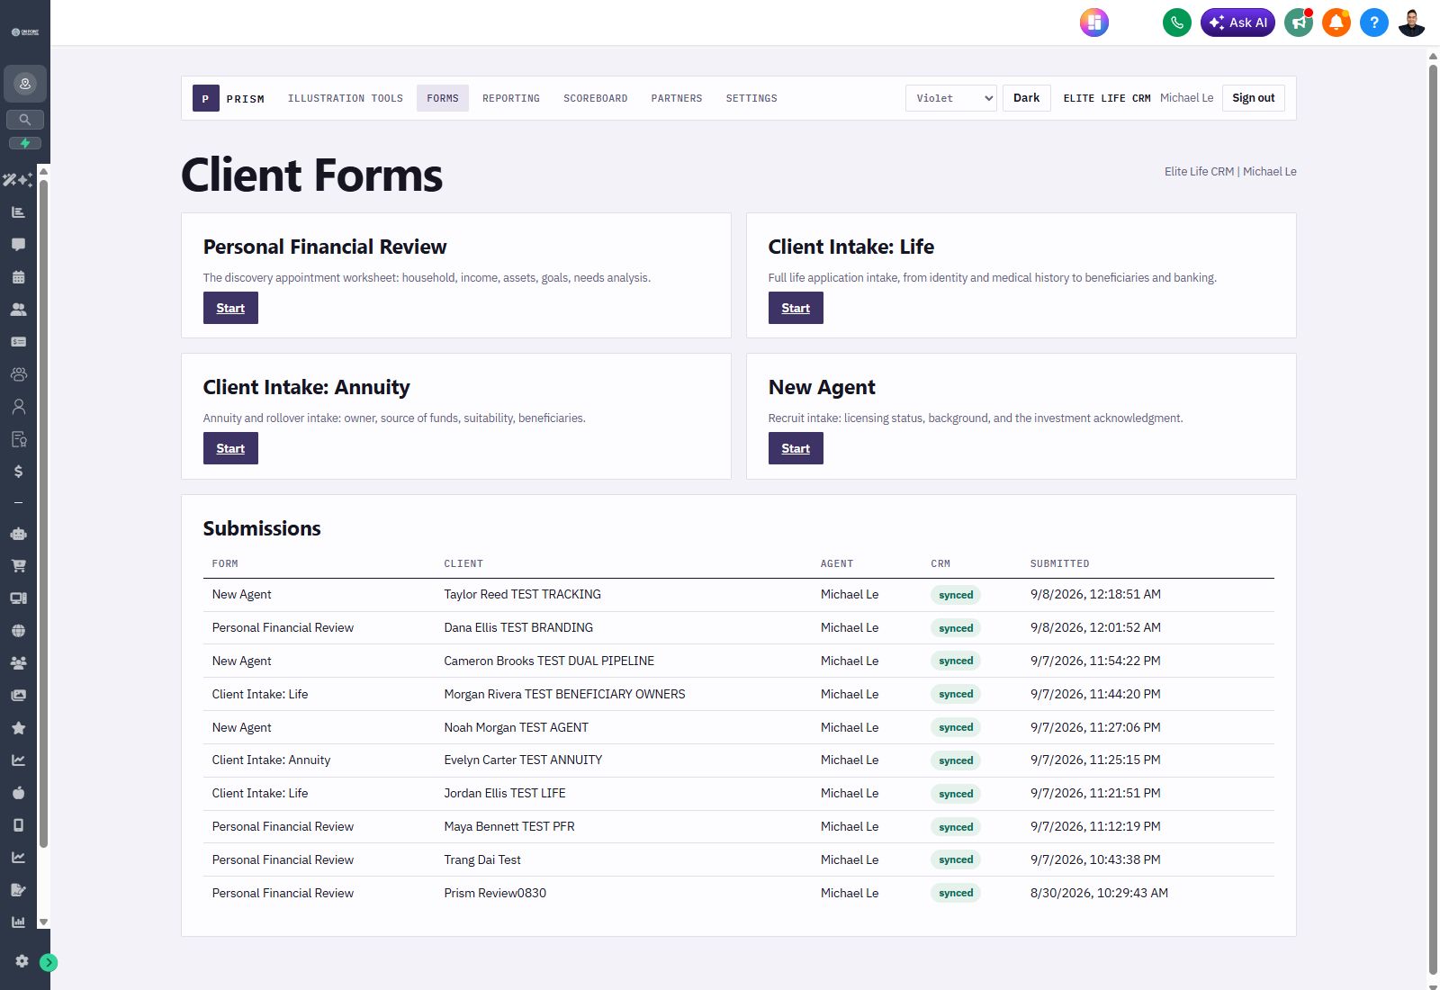
Task: Click the Sign out button
Action: (x=1253, y=98)
